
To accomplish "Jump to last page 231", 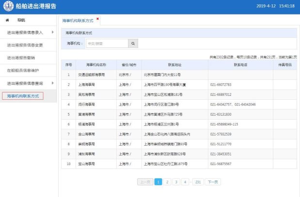I will [198, 182].
